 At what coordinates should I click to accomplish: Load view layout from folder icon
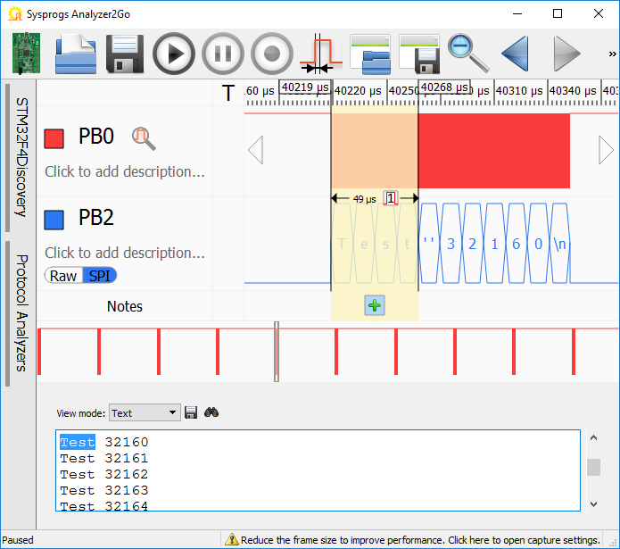coord(370,54)
